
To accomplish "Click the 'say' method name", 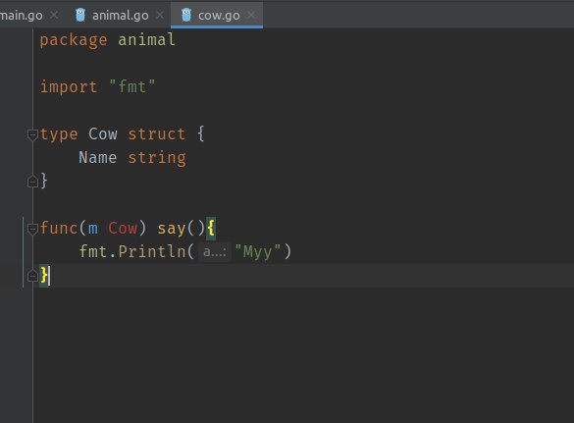I will tap(172, 229).
